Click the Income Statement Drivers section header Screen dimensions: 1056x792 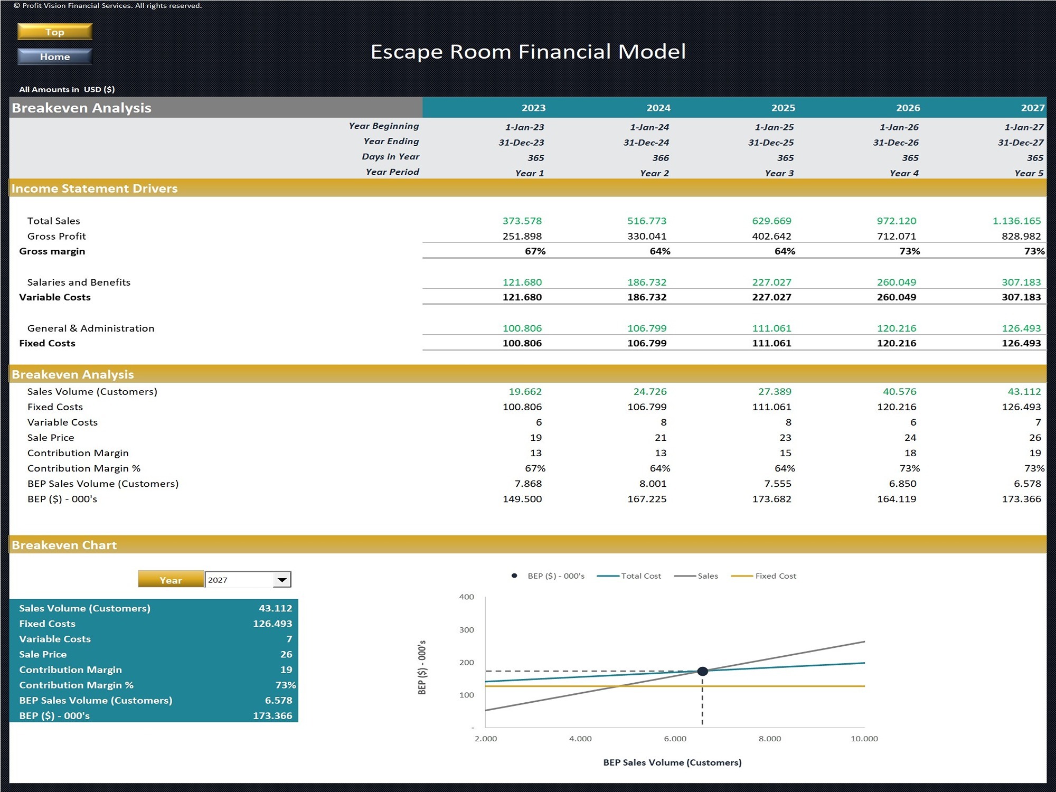[x=95, y=188]
